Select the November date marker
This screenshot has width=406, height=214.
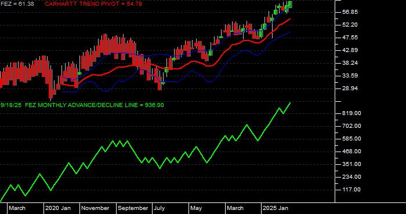point(96,208)
